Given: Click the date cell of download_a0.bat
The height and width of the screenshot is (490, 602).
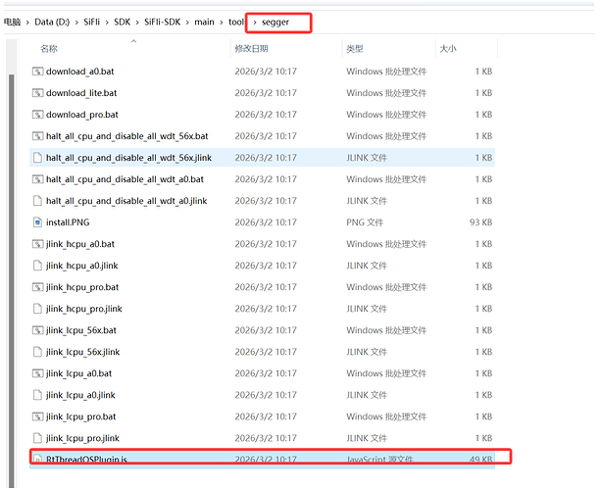Looking at the screenshot, I should coord(266,72).
